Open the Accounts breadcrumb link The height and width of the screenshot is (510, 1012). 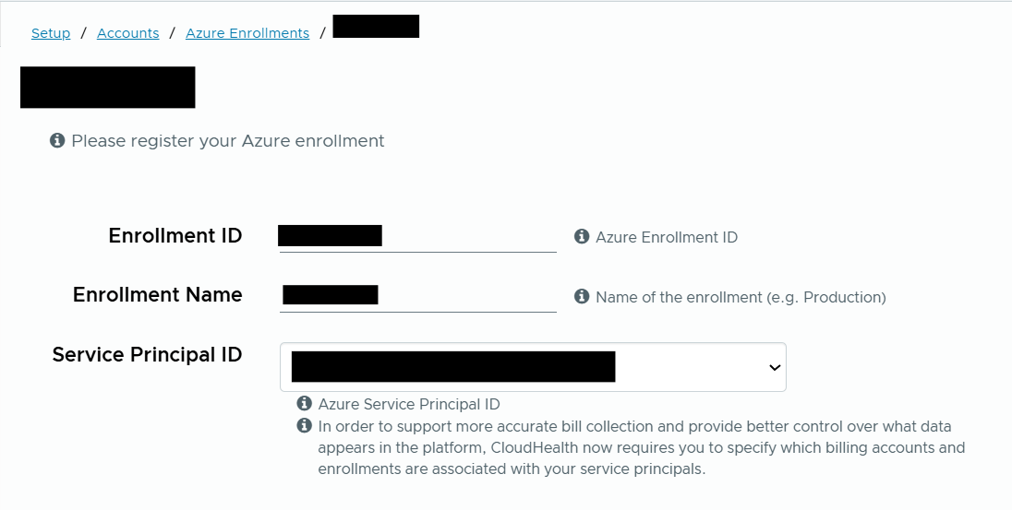click(127, 33)
